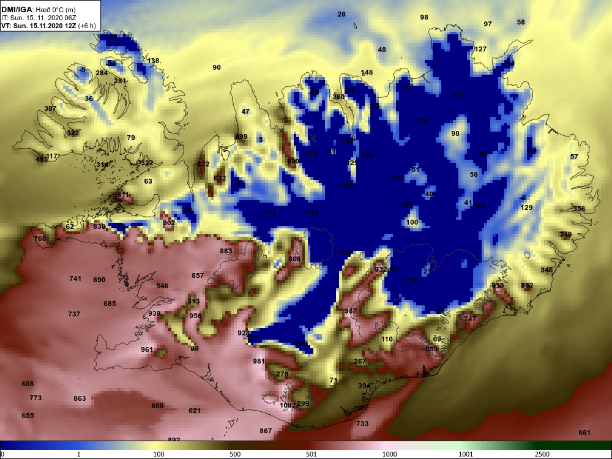Click the map value '284'

tap(102, 73)
